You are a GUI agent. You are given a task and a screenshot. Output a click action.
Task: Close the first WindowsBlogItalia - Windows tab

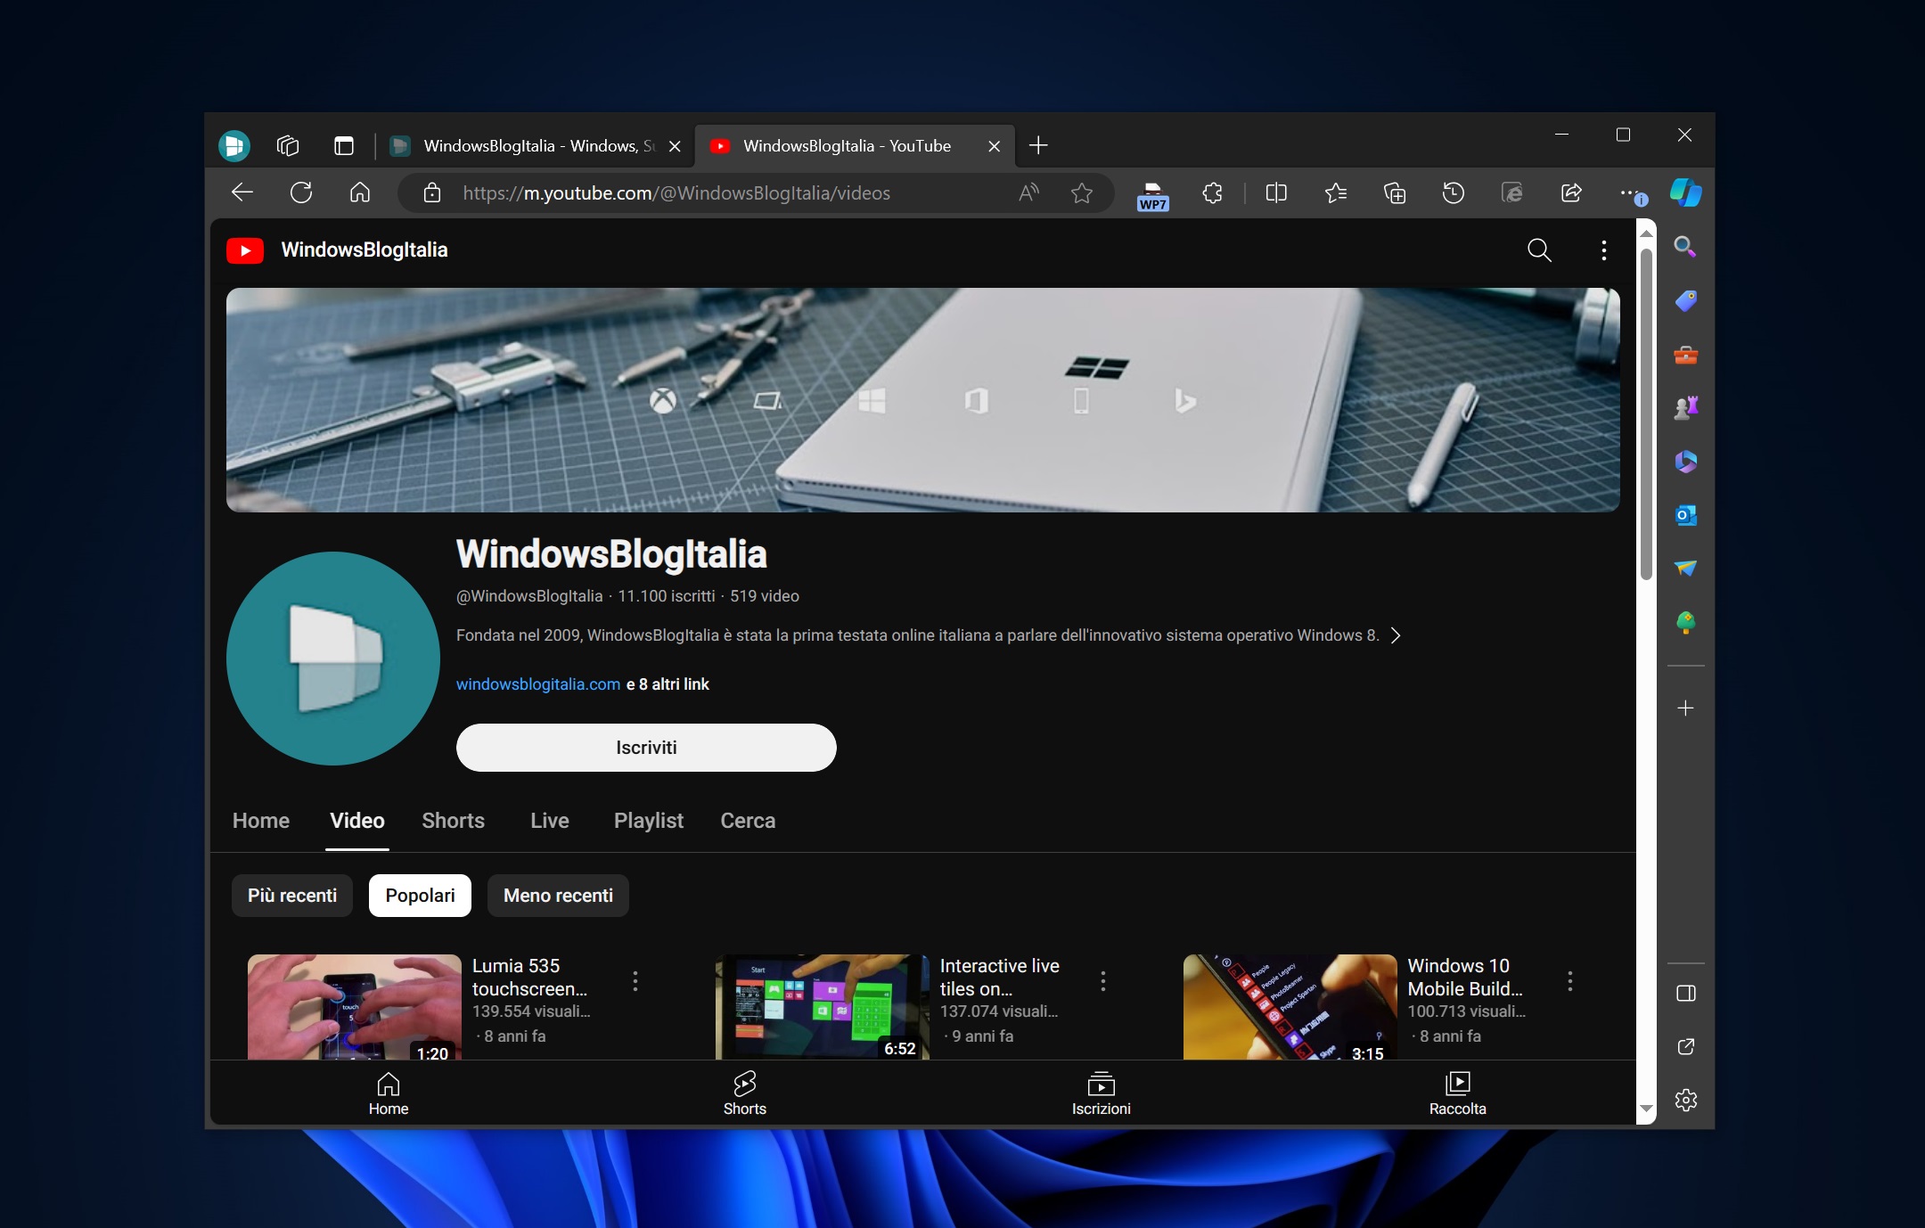(x=675, y=146)
